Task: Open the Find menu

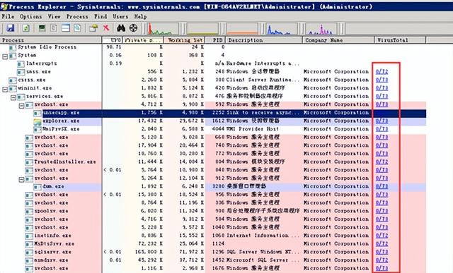Action: (x=101, y=17)
